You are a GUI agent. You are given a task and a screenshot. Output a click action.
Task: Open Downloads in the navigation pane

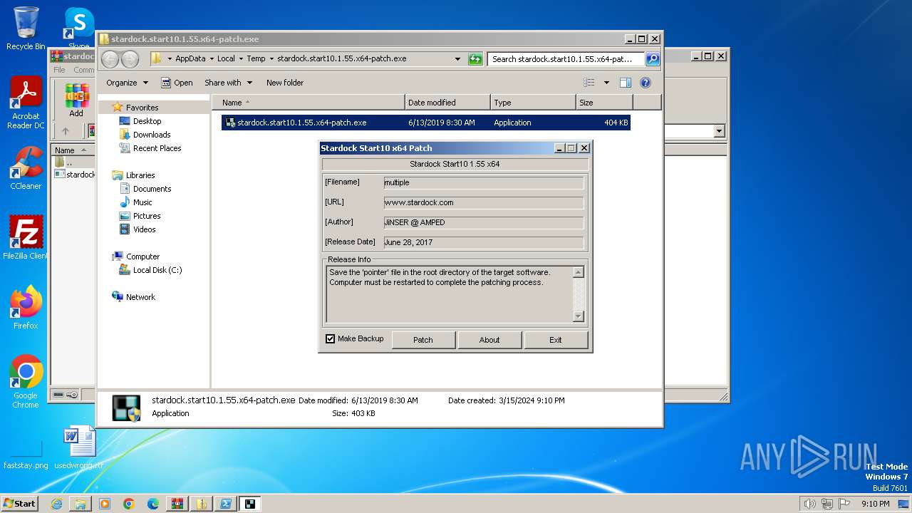pyautogui.click(x=152, y=135)
